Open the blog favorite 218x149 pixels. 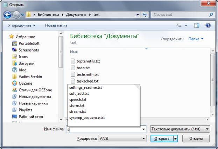tap(22, 70)
